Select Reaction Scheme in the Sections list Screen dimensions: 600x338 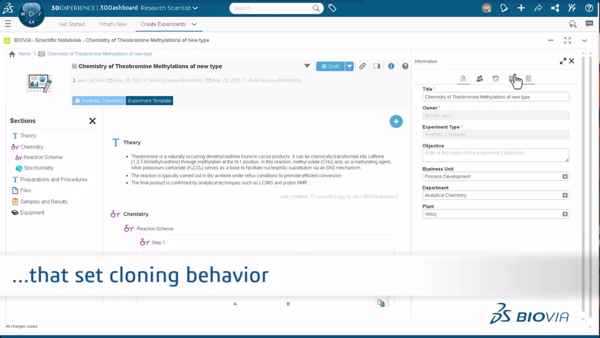pos(42,158)
